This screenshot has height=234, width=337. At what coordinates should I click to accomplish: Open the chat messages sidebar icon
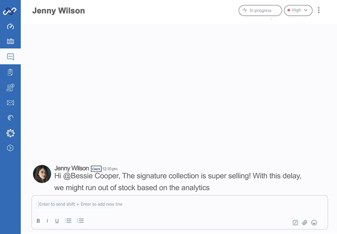tap(10, 57)
